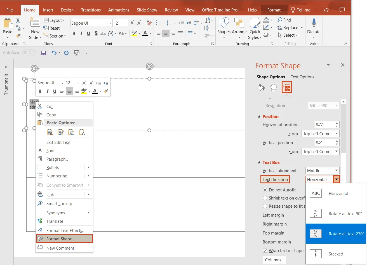This screenshot has height=265, width=367.
Task: Select the Do not Autofit radio button
Action: point(265,190)
